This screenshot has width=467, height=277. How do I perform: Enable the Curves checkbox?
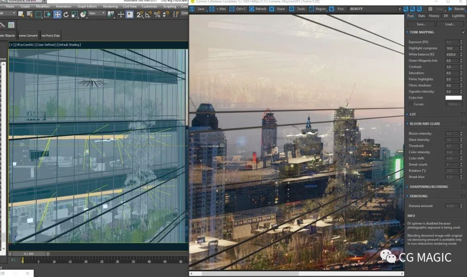(x=411, y=104)
